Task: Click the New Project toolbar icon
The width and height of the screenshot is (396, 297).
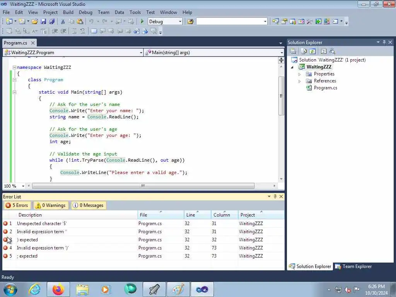Action: click(9, 22)
